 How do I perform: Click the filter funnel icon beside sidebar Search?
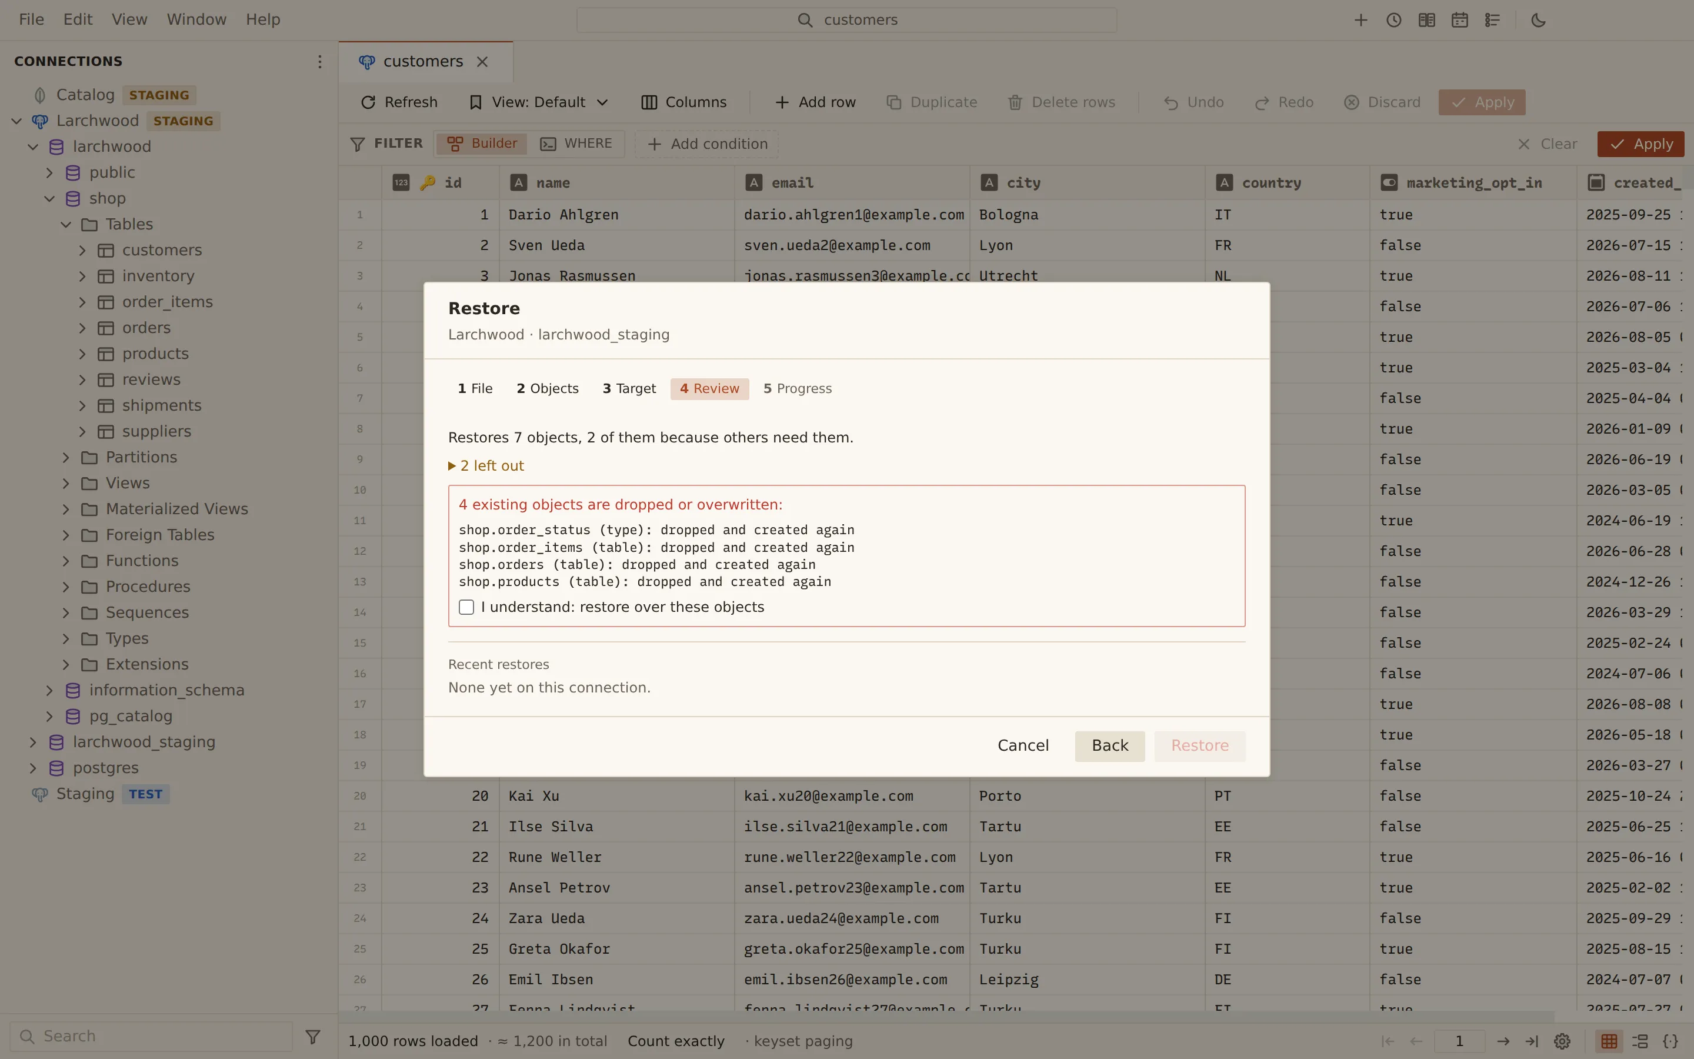coord(313,1036)
